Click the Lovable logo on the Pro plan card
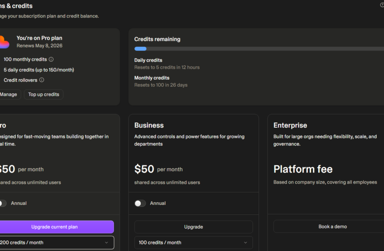This screenshot has height=251, width=384. 4,42
